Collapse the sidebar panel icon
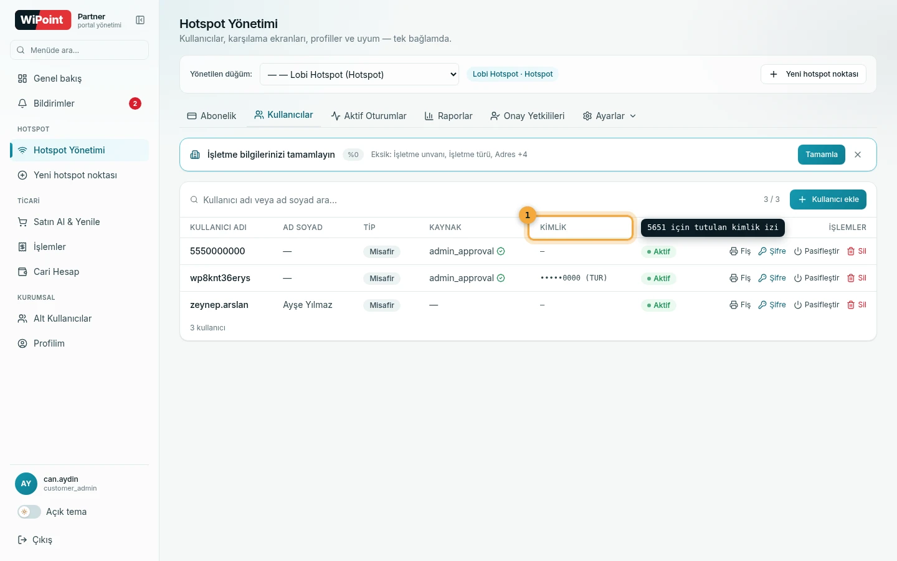 pos(140,20)
